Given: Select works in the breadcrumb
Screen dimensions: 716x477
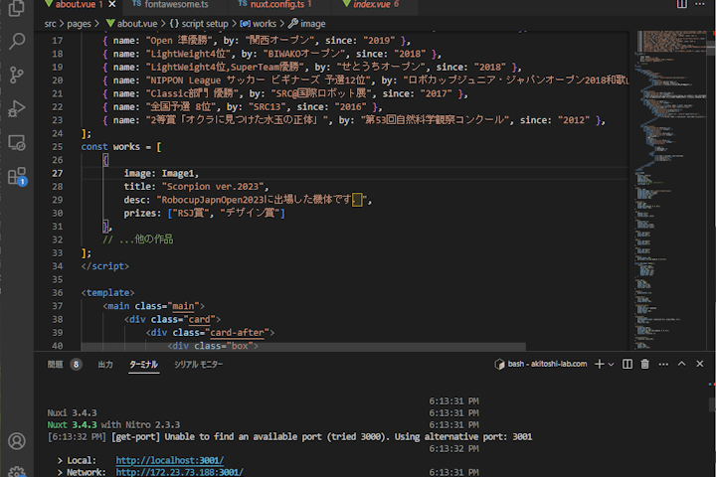Looking at the screenshot, I should (x=258, y=24).
